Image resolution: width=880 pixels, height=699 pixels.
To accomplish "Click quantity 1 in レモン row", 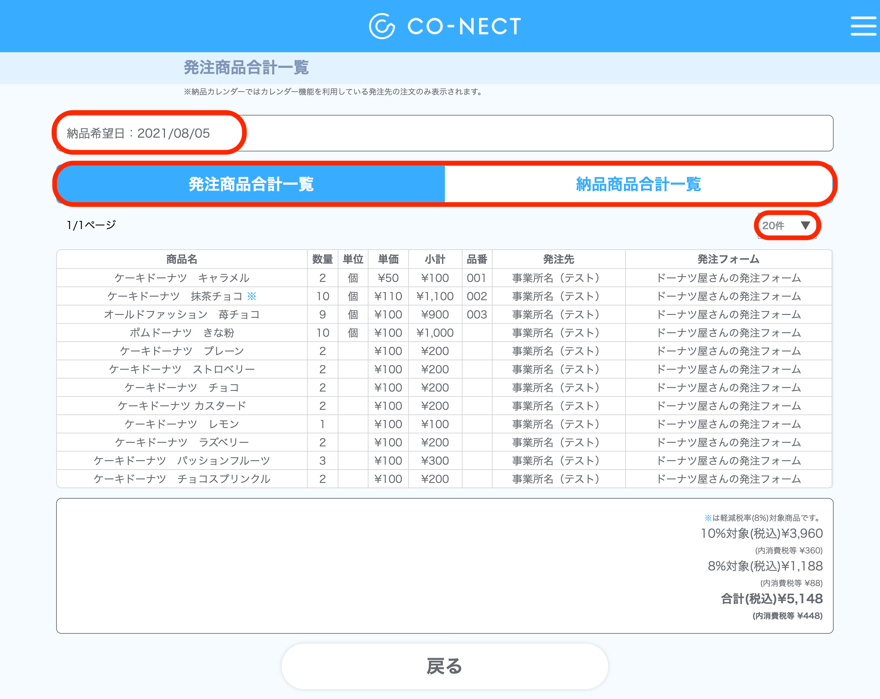I will pos(322,424).
